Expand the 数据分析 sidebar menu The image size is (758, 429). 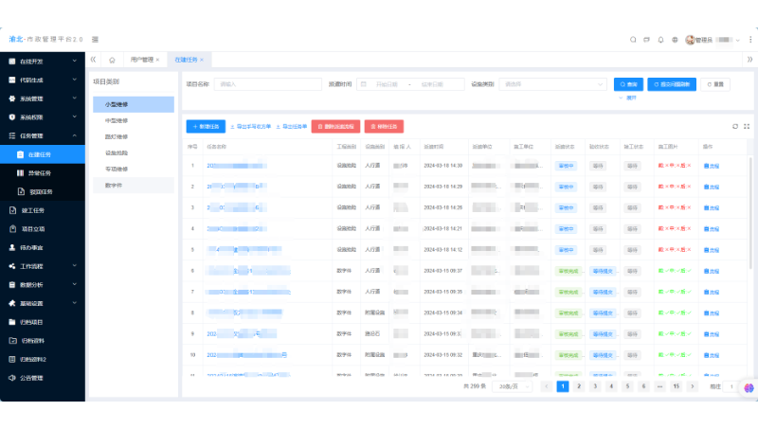43,285
